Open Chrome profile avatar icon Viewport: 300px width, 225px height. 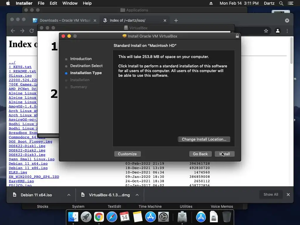(x=278, y=31)
